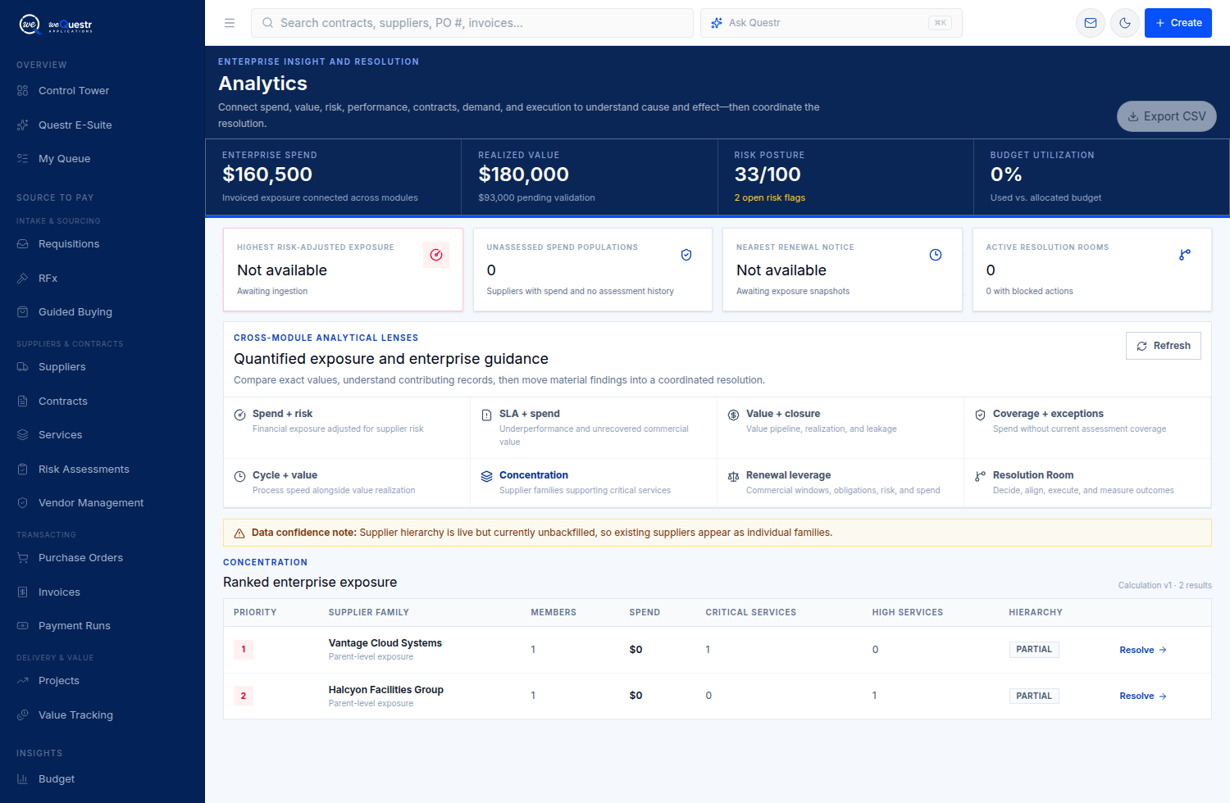Click Halcyon Facilities Group supplier name

click(386, 690)
